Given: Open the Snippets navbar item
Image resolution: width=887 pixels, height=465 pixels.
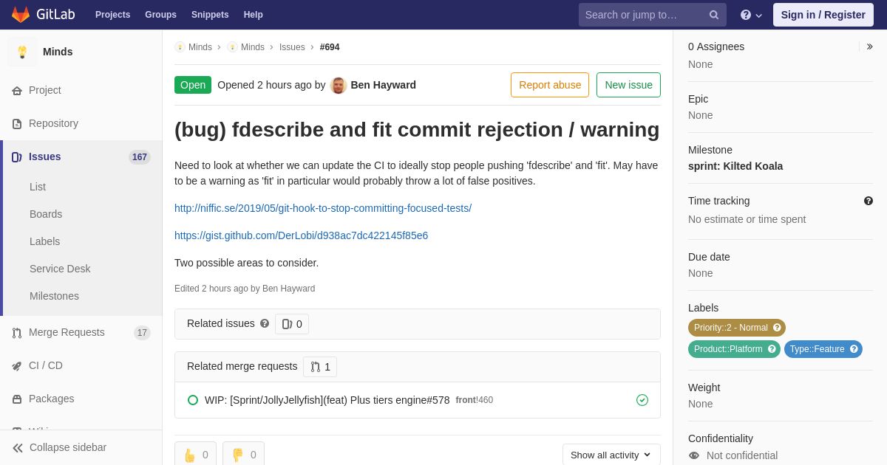Looking at the screenshot, I should (210, 15).
